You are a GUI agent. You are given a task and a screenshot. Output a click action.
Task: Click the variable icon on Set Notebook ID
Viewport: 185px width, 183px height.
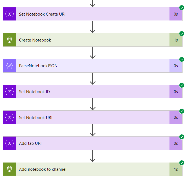[10, 92]
